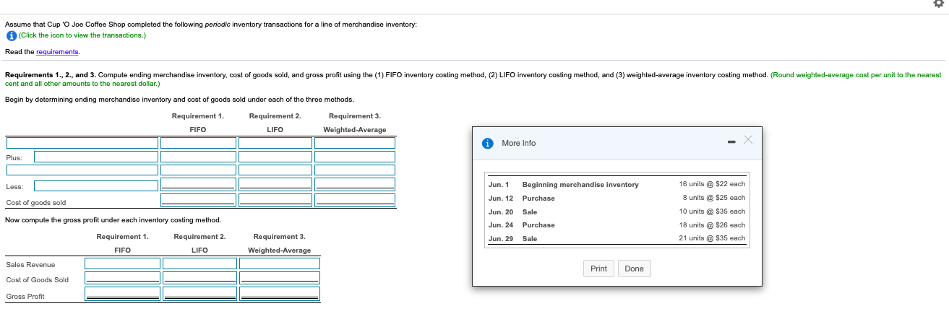Select the LIFO Sales Revenue field
Viewport: 949px width, 314px height.
point(199,263)
